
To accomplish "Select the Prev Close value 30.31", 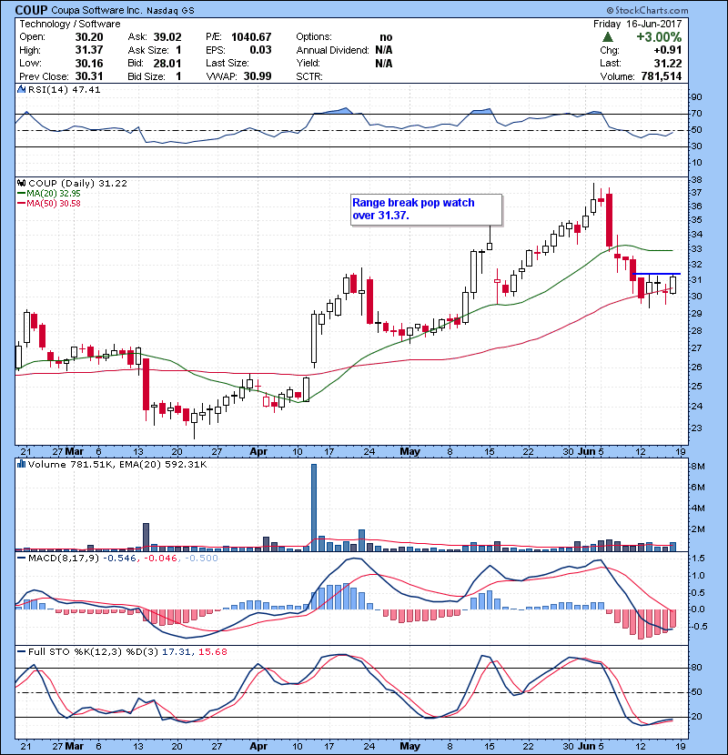I will (x=89, y=76).
